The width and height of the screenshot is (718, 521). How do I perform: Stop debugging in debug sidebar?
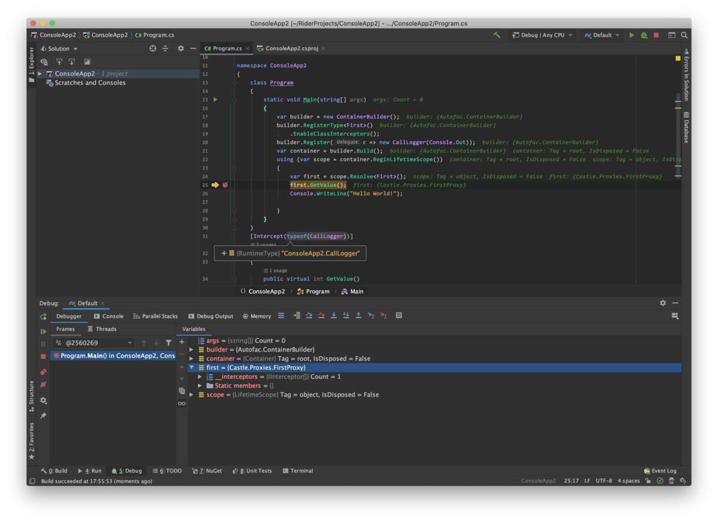point(43,356)
